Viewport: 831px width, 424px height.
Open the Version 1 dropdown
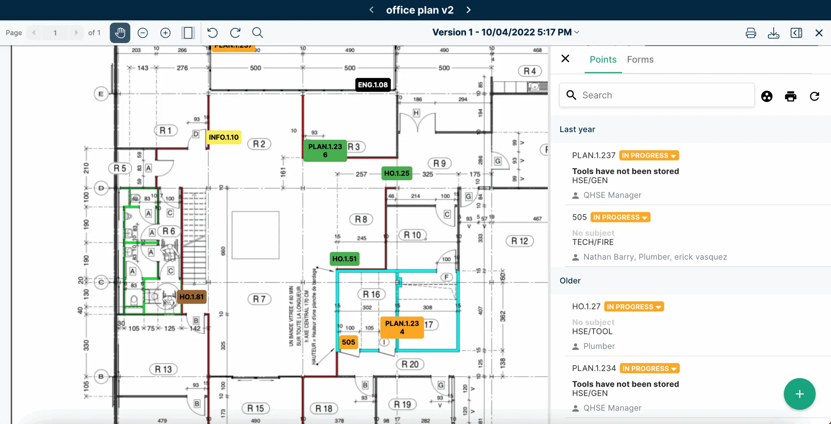[x=505, y=32]
